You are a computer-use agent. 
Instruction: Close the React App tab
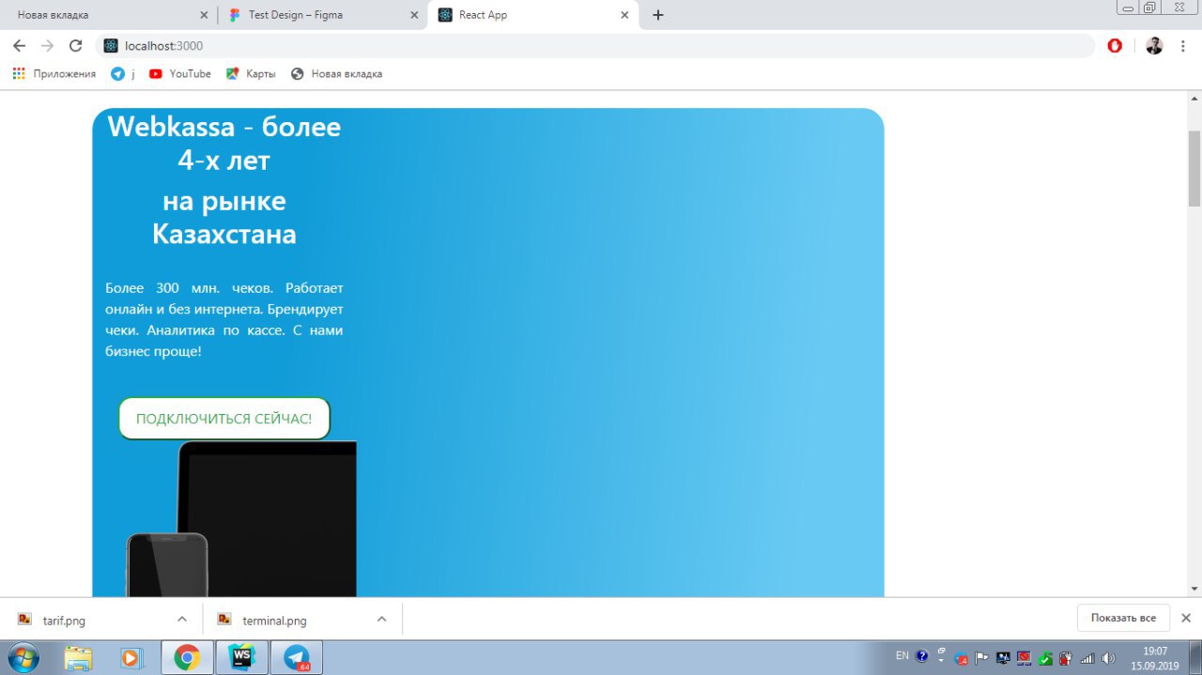pyautogui.click(x=624, y=15)
